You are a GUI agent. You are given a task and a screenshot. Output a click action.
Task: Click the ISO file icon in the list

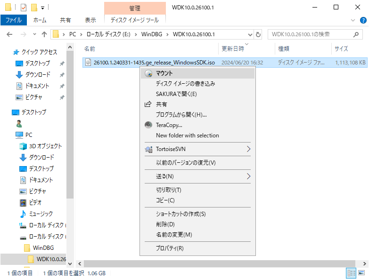pos(88,62)
